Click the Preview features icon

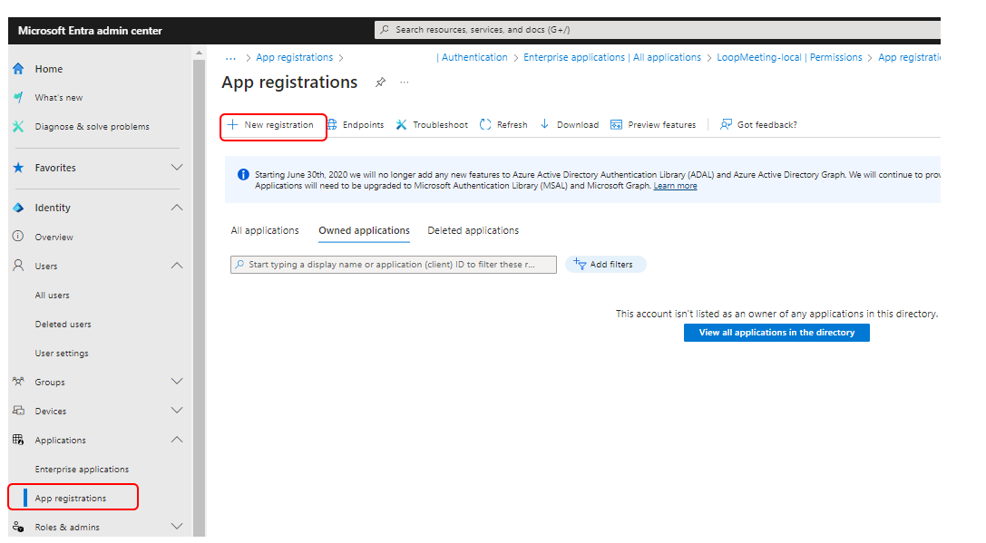point(616,124)
